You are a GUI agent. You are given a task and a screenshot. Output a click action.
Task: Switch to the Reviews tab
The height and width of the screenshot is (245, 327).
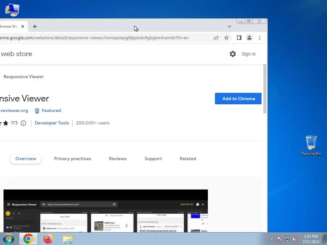118,159
